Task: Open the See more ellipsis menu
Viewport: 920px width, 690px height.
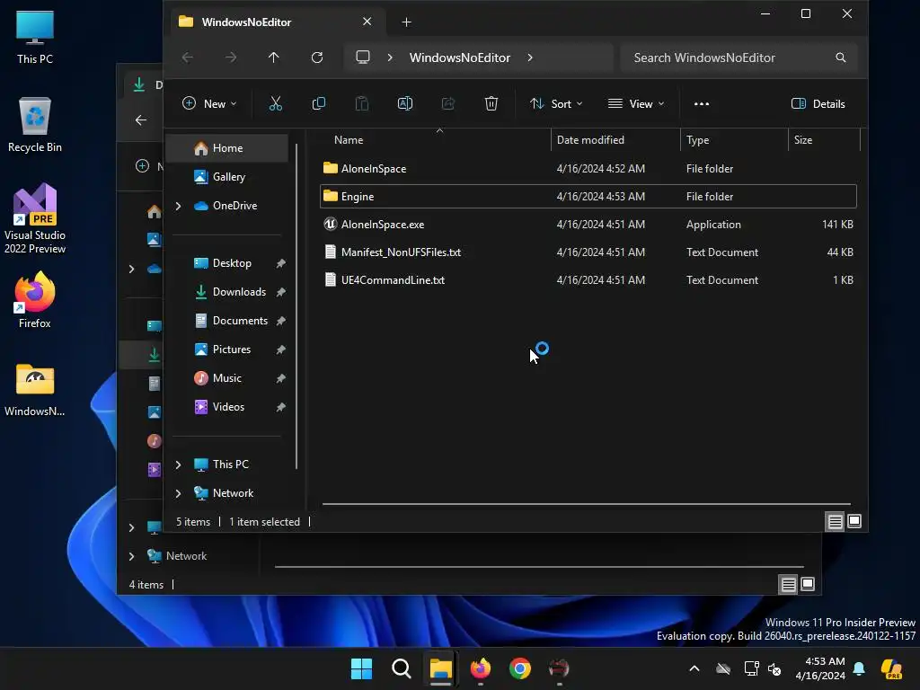Action: coord(702,104)
